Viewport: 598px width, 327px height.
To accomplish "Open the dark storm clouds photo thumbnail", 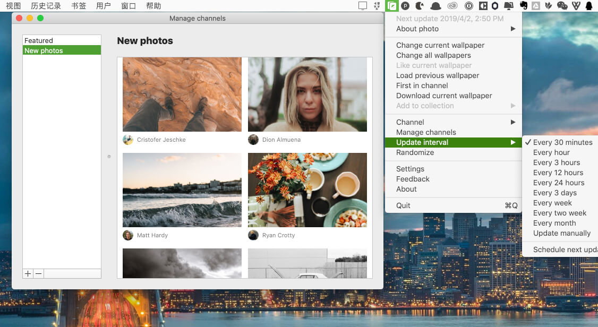I will click(x=182, y=263).
